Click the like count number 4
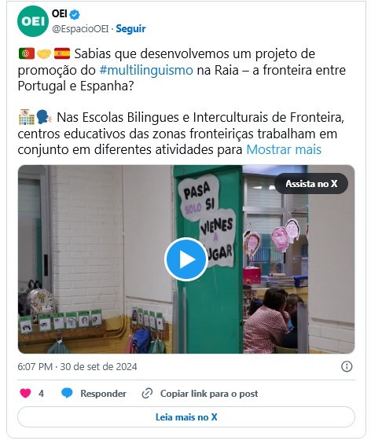The height and width of the screenshot is (444, 371). point(41,394)
